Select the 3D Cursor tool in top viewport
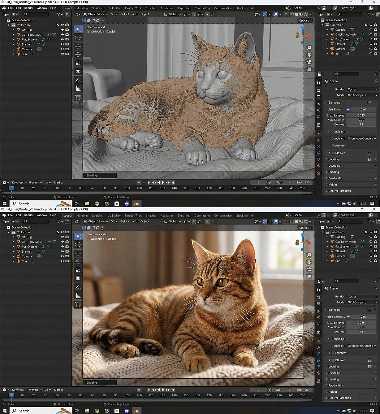Viewport: 380px width, 414px height. tap(78, 37)
